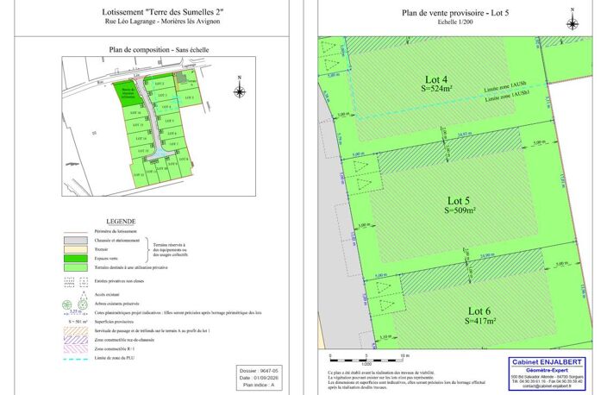Click the 'Lot 5' label on the sale plan
This screenshot has width=607, height=395.
(x=459, y=201)
